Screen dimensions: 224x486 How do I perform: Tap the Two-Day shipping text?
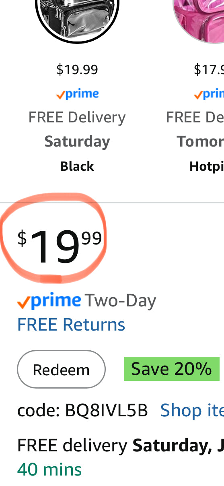pos(120,301)
